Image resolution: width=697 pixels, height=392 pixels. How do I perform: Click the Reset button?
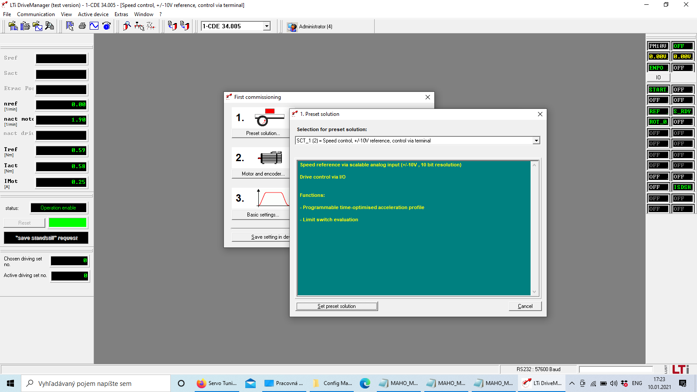(x=24, y=223)
